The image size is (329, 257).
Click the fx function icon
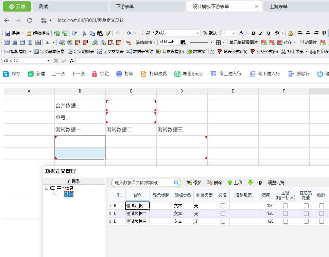point(72,61)
